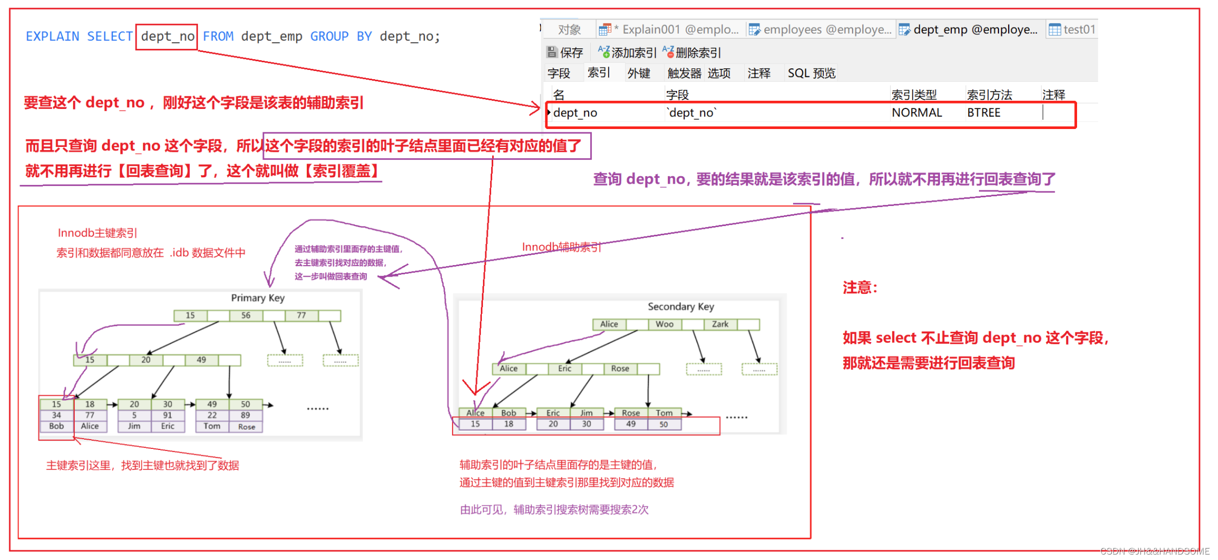Open the test01 tab label
This screenshot has height=560, width=1218.
[x=1079, y=29]
